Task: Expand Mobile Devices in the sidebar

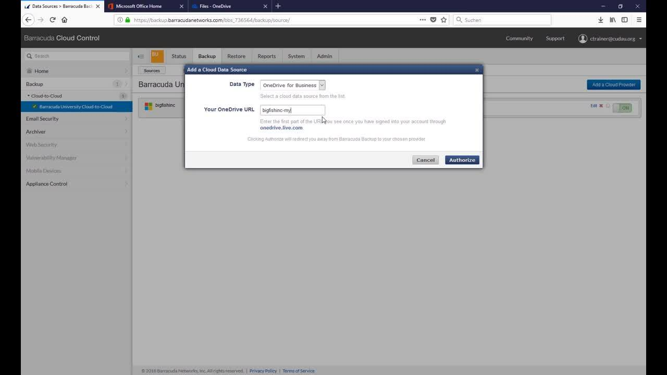Action: pyautogui.click(x=77, y=171)
